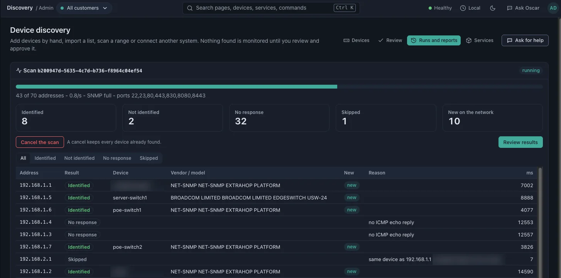Click the new badge for 192.168.1.6
This screenshot has width=561, height=278.
[351, 210]
